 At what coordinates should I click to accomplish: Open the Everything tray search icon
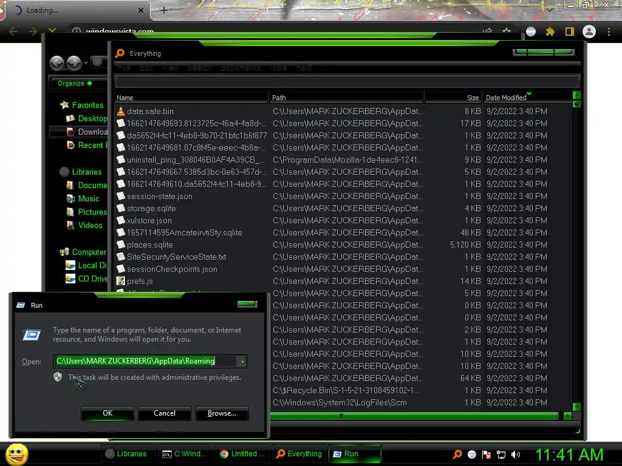[x=457, y=454]
